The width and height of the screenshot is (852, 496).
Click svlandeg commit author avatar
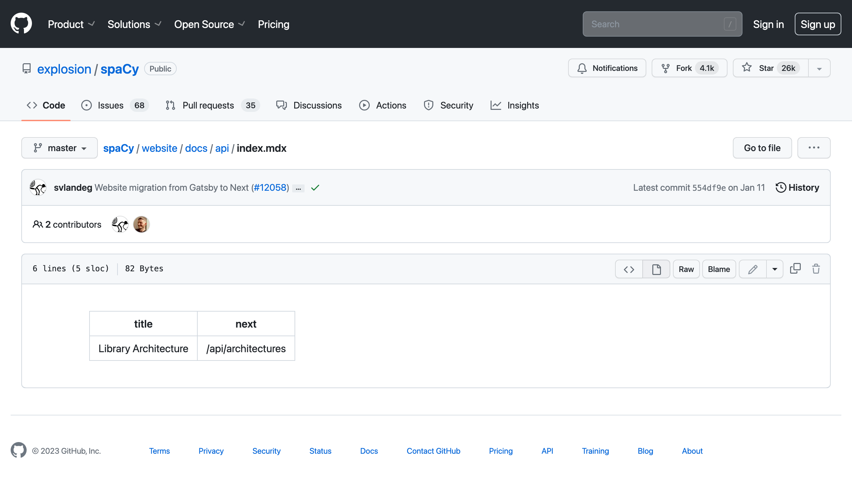[x=38, y=187]
